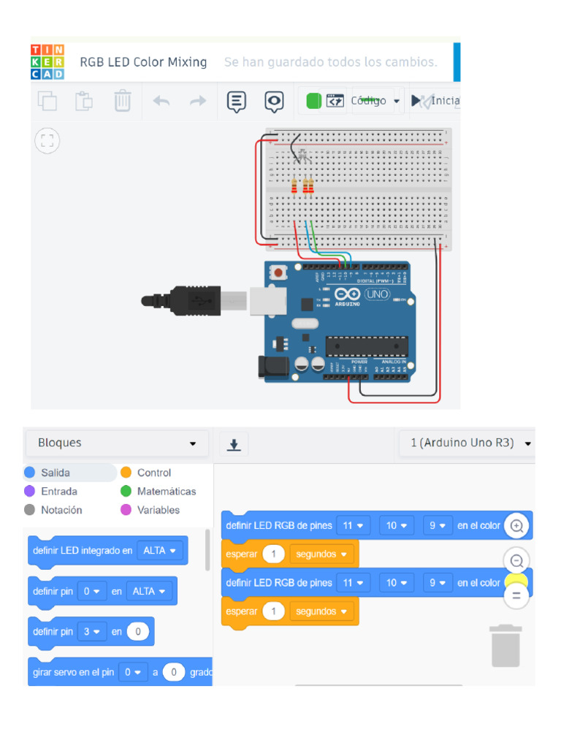
Task: Click the Tinkercad logo
Action: (47, 62)
